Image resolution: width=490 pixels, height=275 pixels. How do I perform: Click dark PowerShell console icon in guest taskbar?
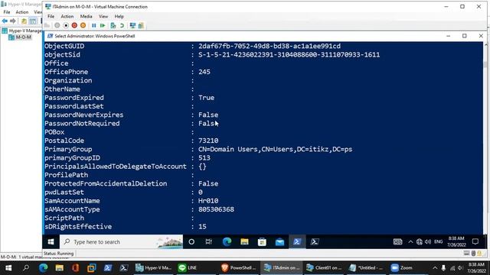coord(315,241)
